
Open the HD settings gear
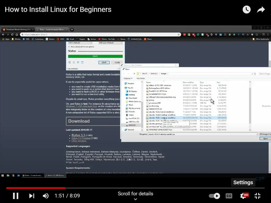coord(244,196)
